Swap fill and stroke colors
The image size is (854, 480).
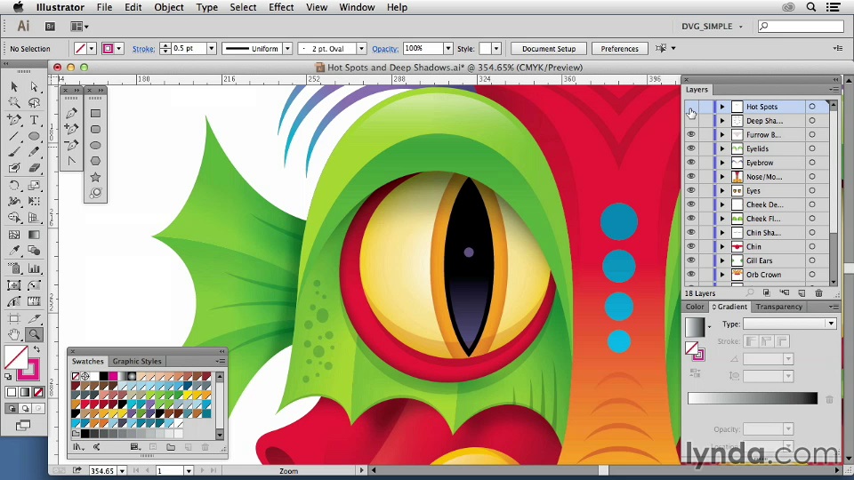[36, 349]
